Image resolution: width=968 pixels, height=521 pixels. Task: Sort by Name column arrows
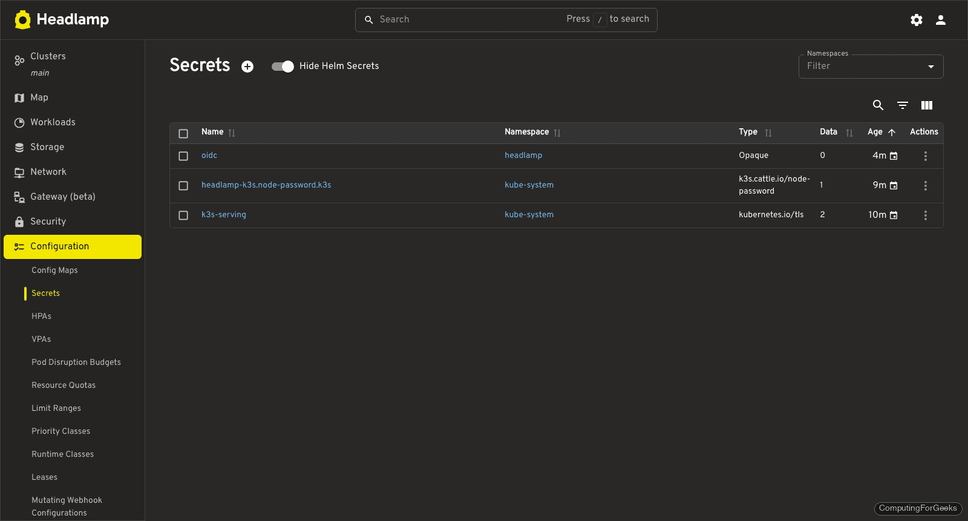coord(232,133)
